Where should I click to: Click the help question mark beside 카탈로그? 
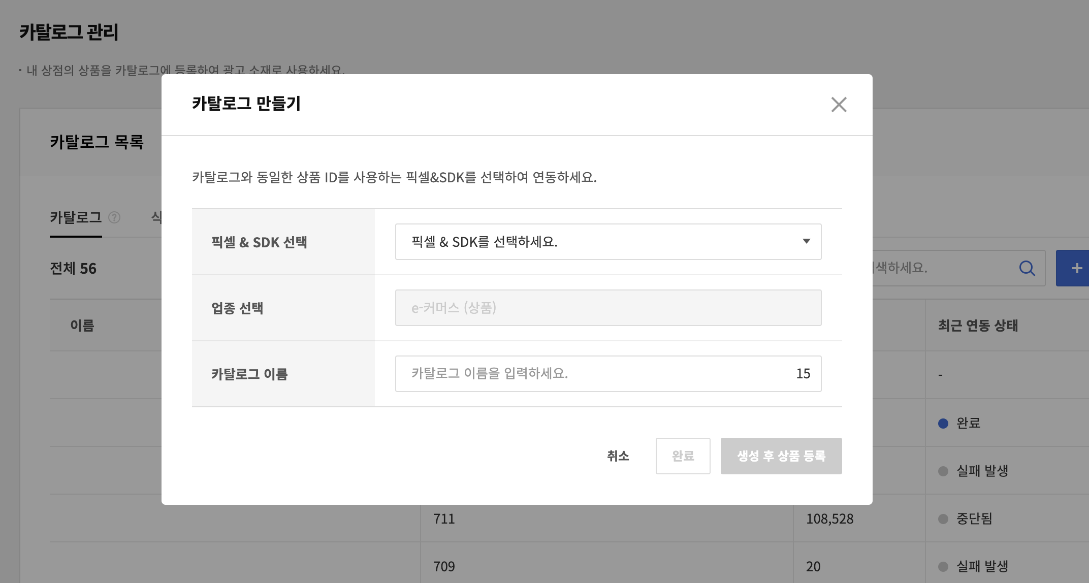click(115, 218)
